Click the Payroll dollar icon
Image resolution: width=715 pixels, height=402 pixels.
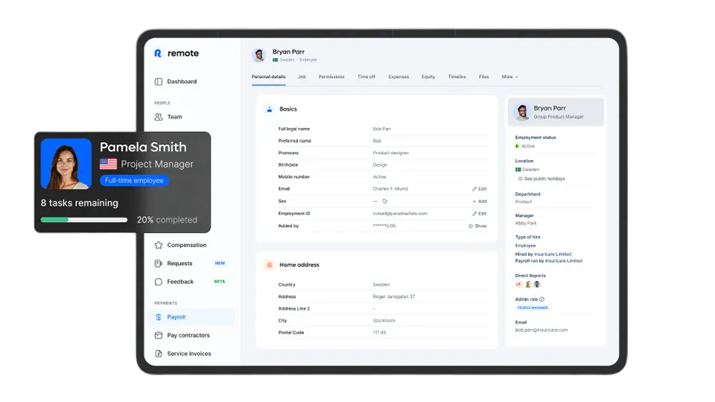tap(159, 317)
